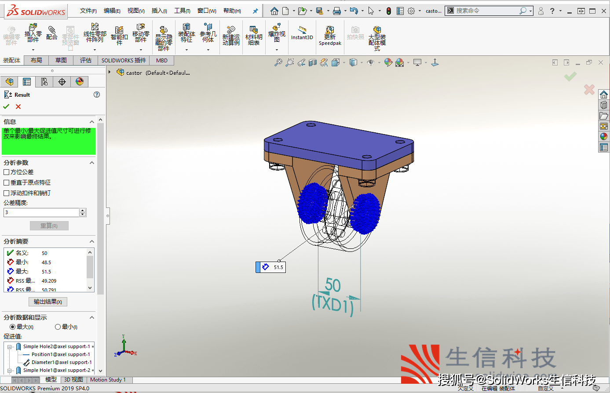Click the 公差精度 input field
This screenshot has height=393, width=610.
[x=41, y=212]
